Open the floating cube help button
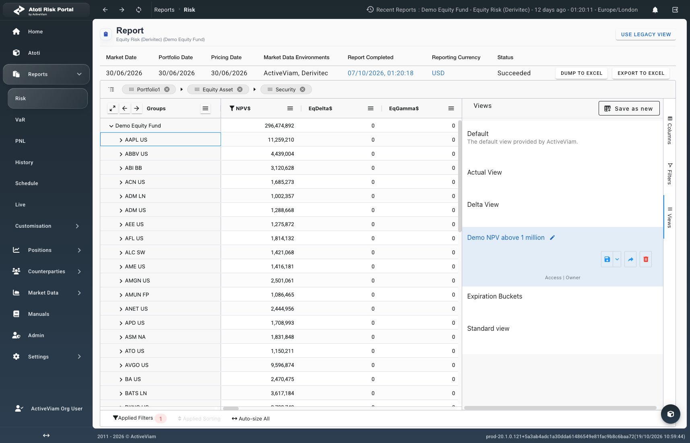This screenshot has height=443, width=690. pos(671,414)
